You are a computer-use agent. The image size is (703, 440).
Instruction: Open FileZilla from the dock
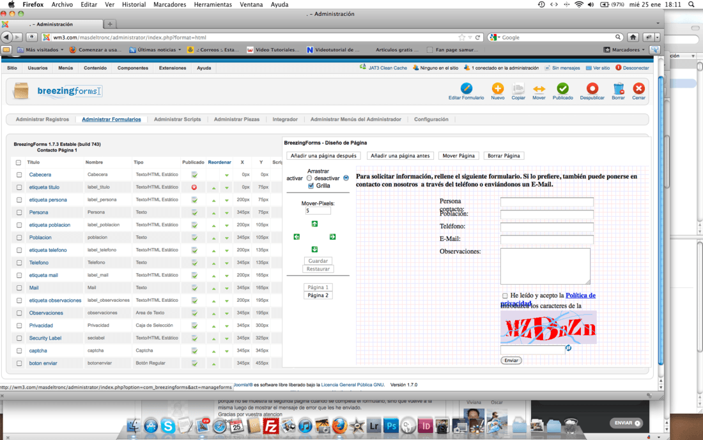pos(271,426)
